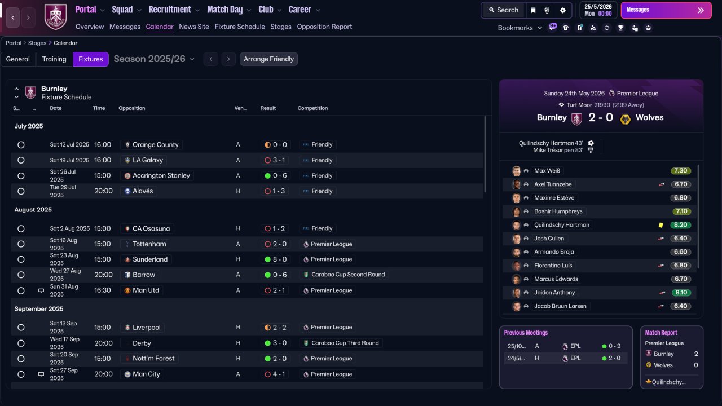Select the LA Galaxy fixture radio circle
The image size is (722, 406).
[x=21, y=160]
